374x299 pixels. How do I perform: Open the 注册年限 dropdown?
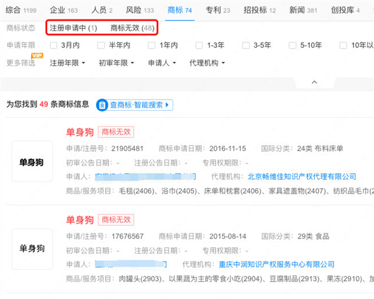pyautogui.click(x=69, y=63)
